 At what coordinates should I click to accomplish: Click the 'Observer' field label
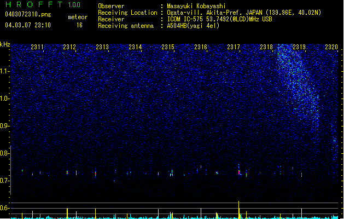click(x=111, y=6)
